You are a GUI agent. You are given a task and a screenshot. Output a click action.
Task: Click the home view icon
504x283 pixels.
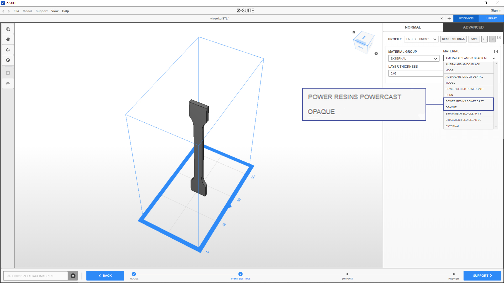[x=354, y=32]
